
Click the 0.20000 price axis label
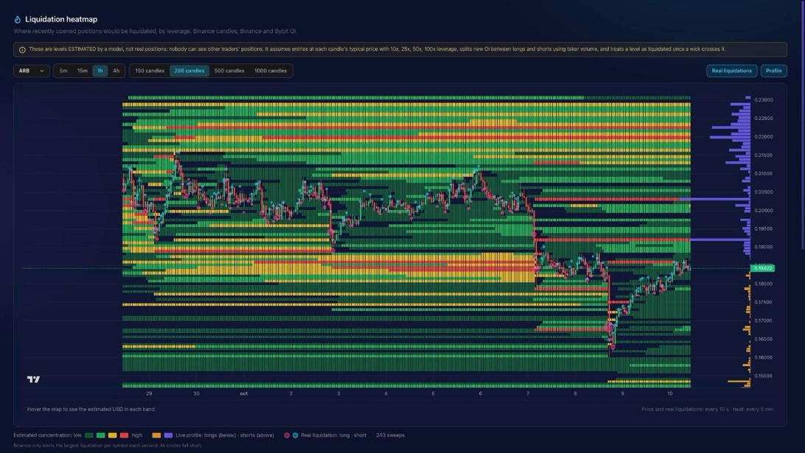[764, 211]
